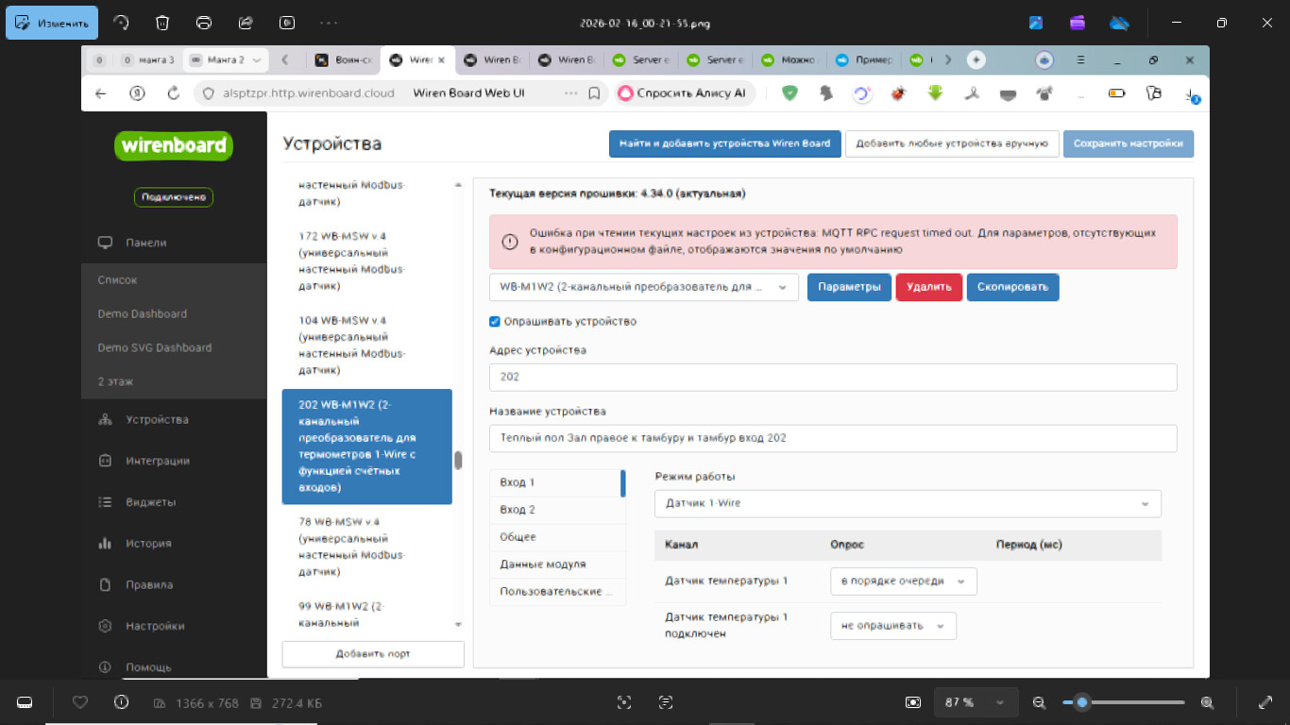This screenshot has height=725, width=1290.
Task: Click the Сохранить настройки button
Action: click(1128, 143)
